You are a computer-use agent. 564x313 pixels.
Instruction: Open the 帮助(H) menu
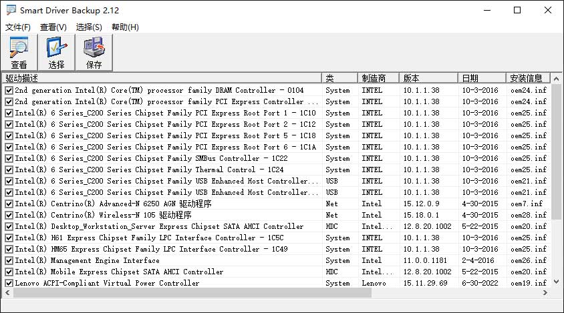click(125, 27)
